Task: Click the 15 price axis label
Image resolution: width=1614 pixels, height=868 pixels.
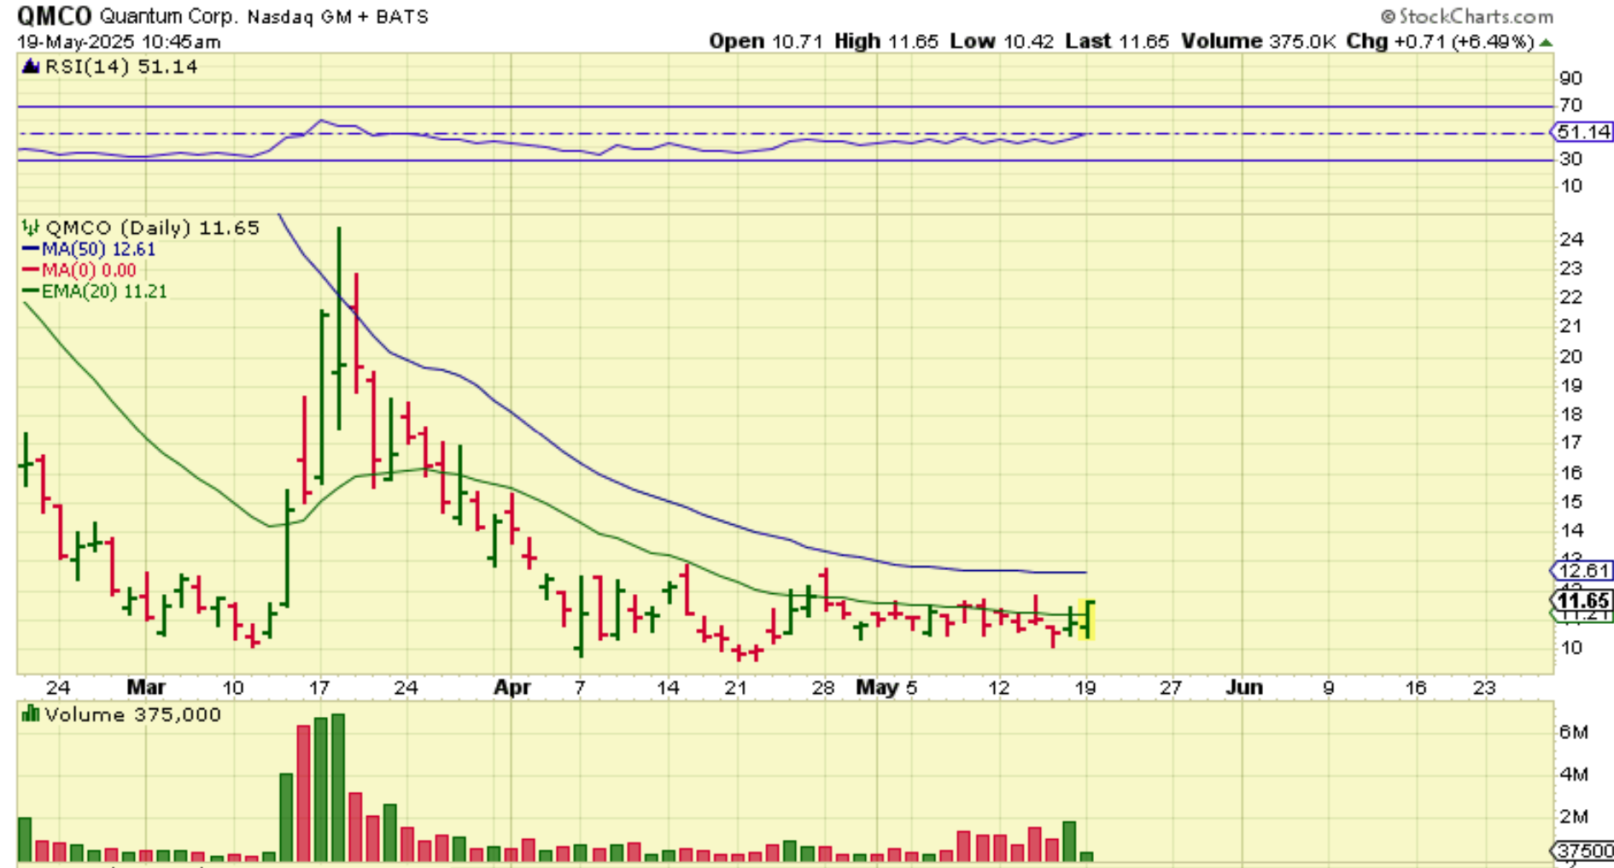Action: coord(1571,502)
